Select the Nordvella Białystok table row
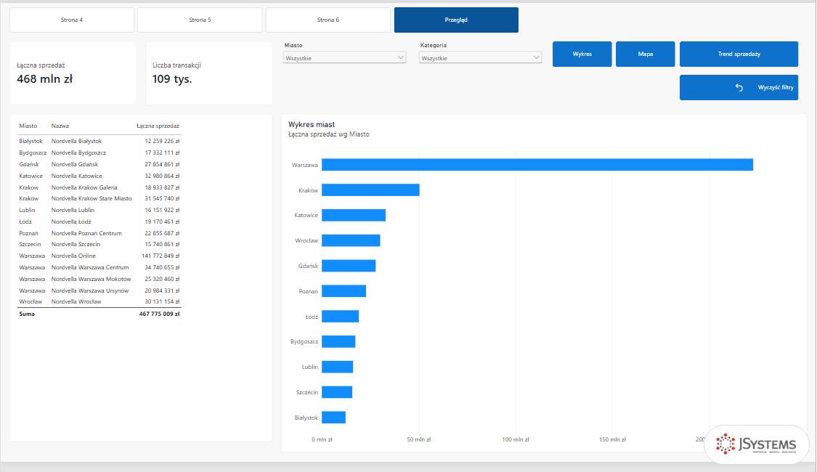 [x=99, y=141]
